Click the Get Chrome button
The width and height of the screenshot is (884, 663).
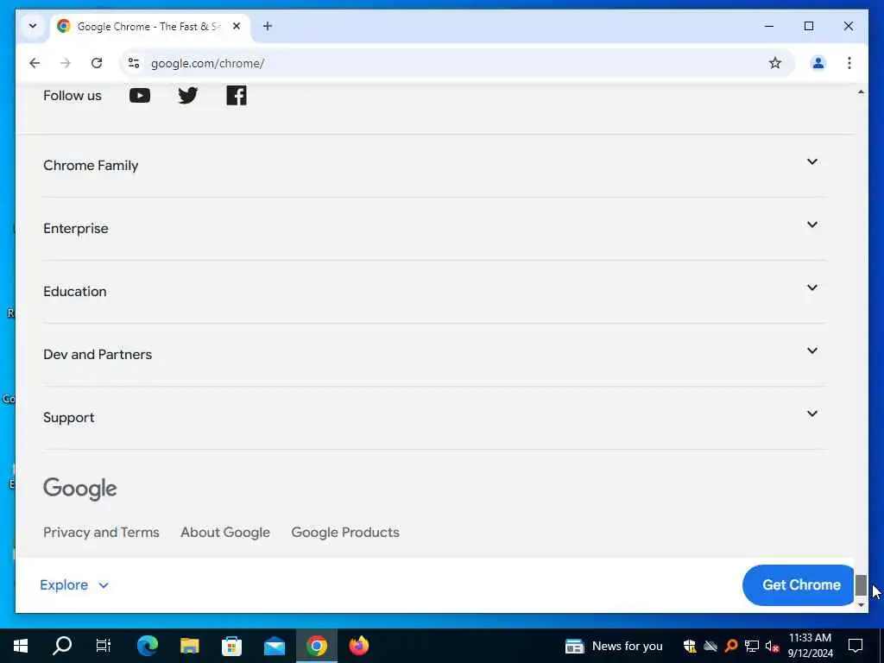pyautogui.click(x=800, y=584)
